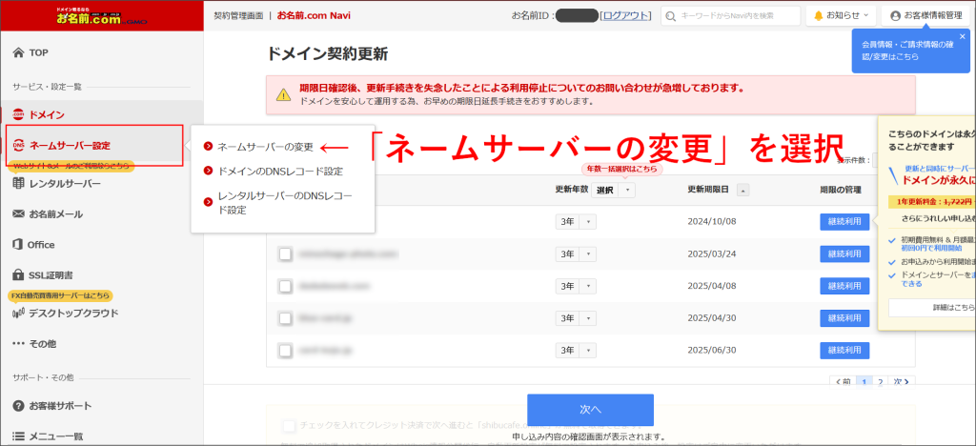The height and width of the screenshot is (446, 976).
Task: Click the 年数一括選択はこちら bubble
Action: [621, 170]
